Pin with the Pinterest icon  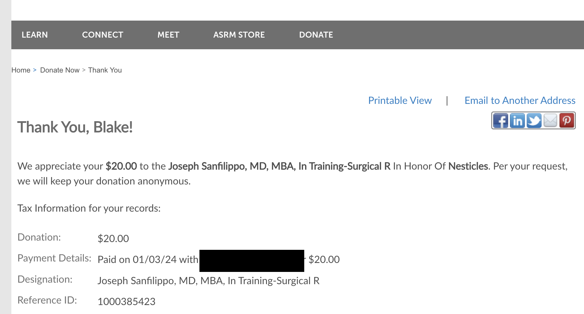tap(567, 121)
